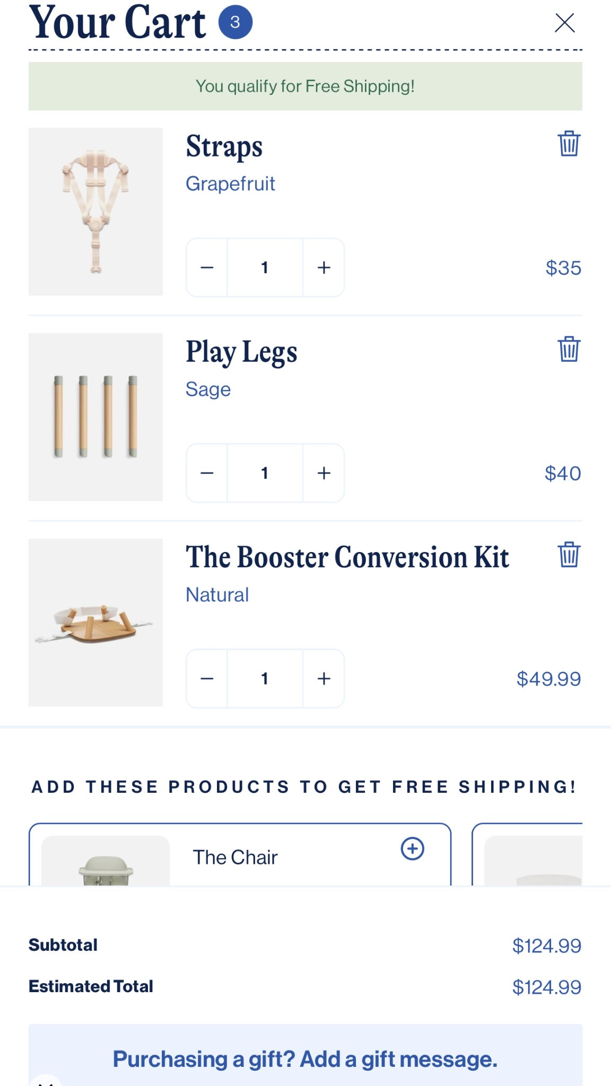
Task: Trash the Booster Conversion Kit item
Action: click(569, 555)
